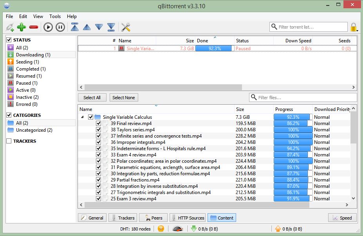Switch to the General tab
Viewport: 363px width, 236px height.
tap(92, 218)
